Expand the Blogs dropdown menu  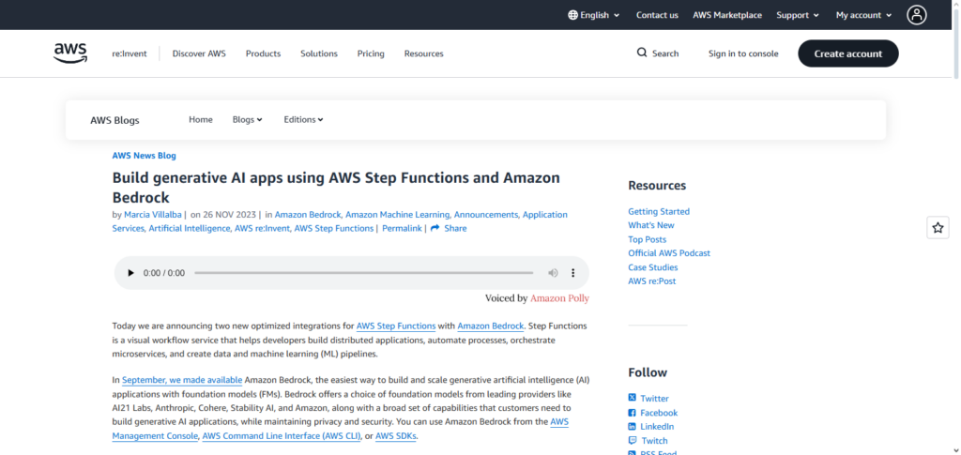[x=247, y=120]
